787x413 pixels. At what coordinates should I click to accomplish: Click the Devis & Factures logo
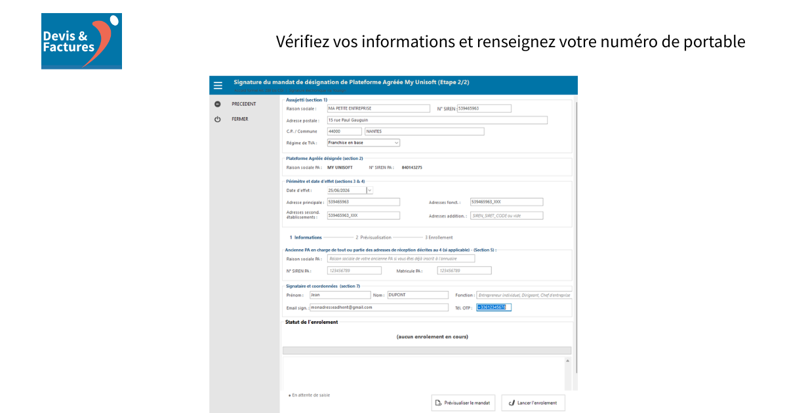click(81, 41)
